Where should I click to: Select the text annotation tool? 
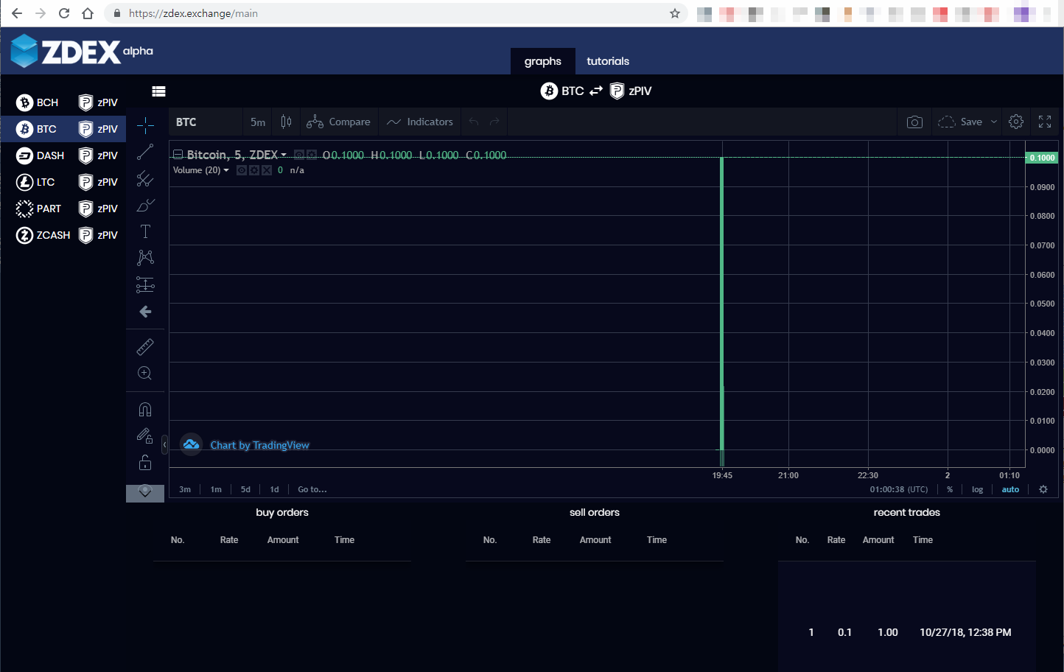[145, 231]
